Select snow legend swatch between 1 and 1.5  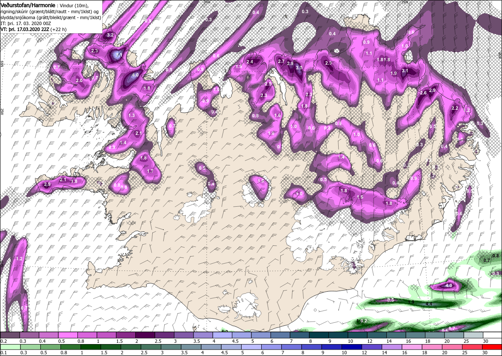point(106,335)
